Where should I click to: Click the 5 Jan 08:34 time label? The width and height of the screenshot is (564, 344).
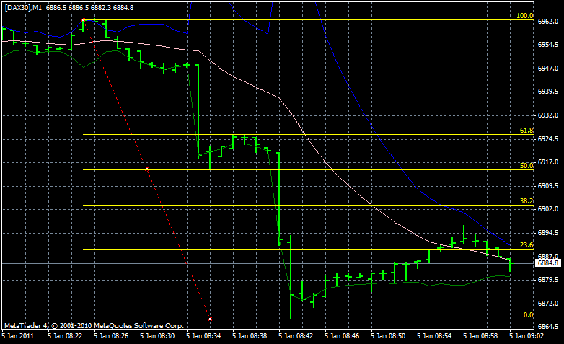[x=203, y=336]
